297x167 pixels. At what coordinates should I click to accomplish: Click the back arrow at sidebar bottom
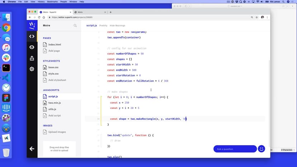tap(32, 149)
